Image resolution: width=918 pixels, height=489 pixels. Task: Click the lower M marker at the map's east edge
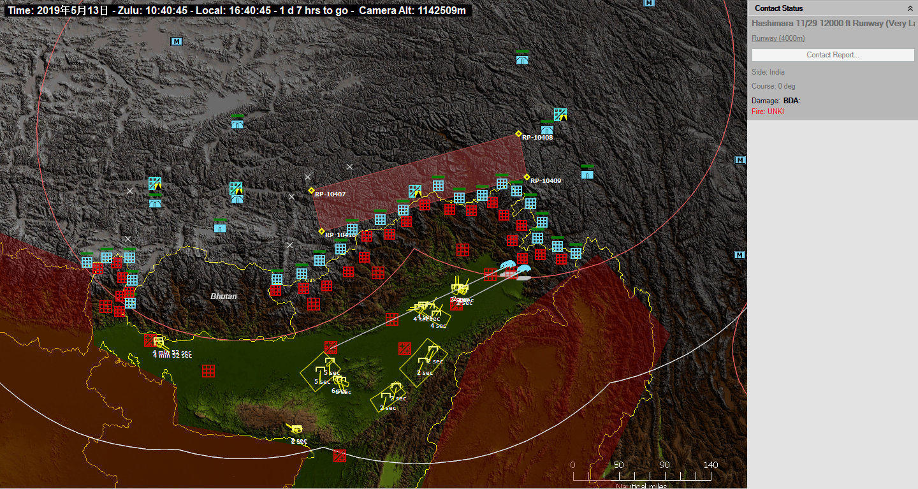click(x=739, y=255)
